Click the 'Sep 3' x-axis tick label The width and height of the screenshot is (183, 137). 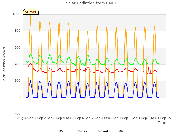pyautogui.click(x=51, y=118)
